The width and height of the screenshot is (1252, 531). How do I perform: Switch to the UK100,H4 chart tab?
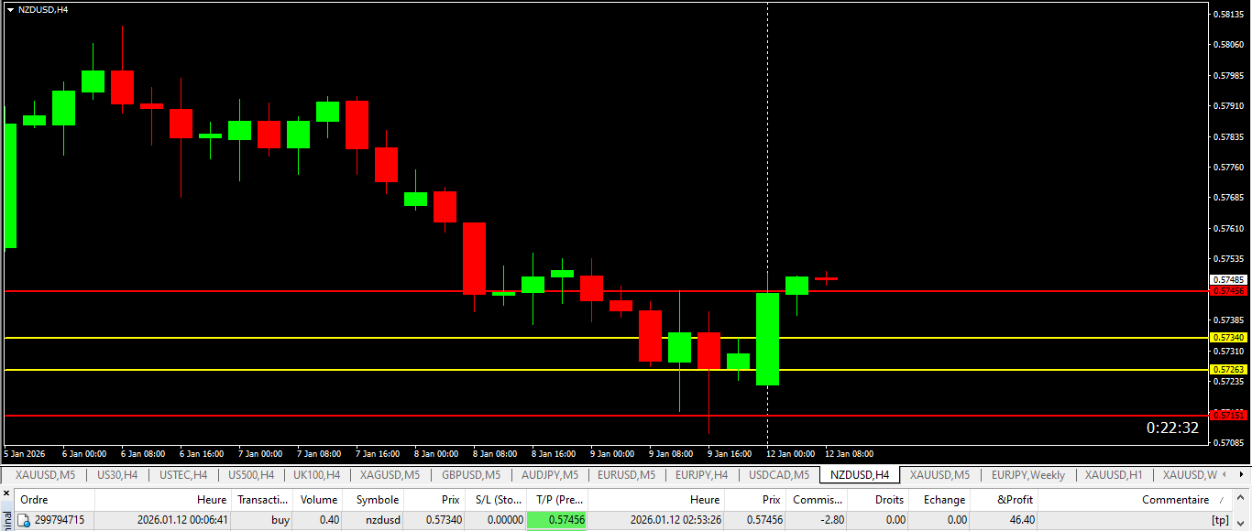[317, 475]
